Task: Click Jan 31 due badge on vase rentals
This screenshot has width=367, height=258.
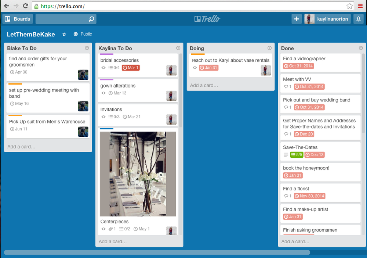Action: pos(209,68)
